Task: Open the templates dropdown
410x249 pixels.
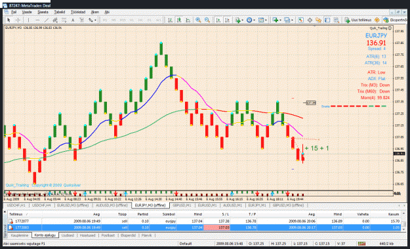Action: pos(262,20)
